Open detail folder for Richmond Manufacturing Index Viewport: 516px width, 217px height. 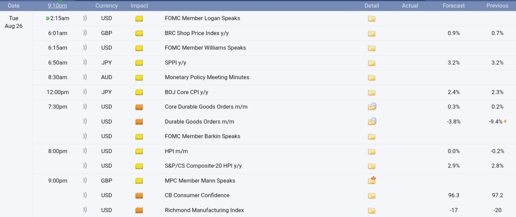(372, 211)
